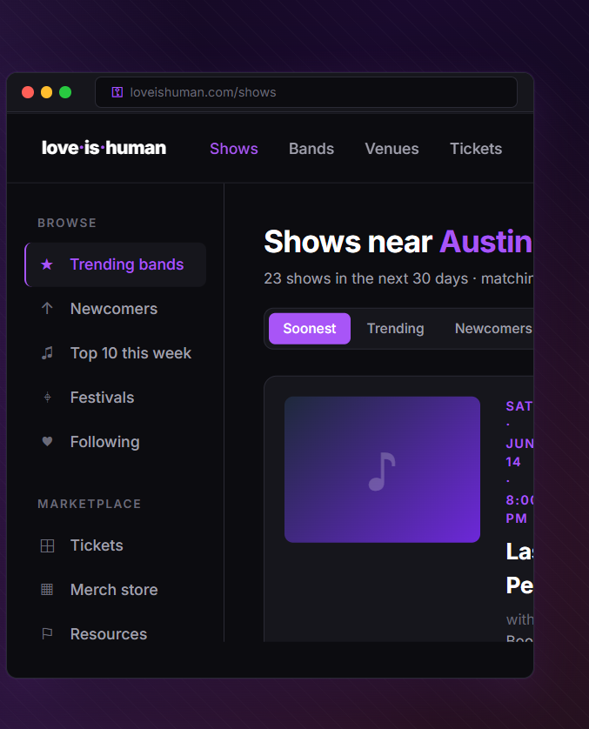
Task: Click the grid icon beside Tickets in Marketplace
Action: point(47,545)
